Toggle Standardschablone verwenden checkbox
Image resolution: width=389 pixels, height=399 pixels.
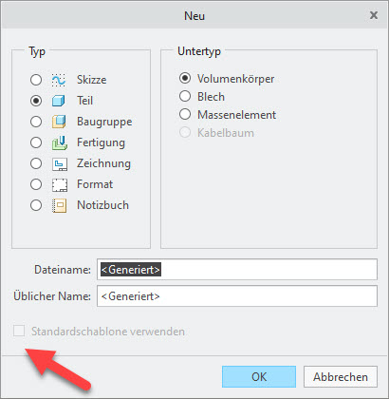pos(19,332)
